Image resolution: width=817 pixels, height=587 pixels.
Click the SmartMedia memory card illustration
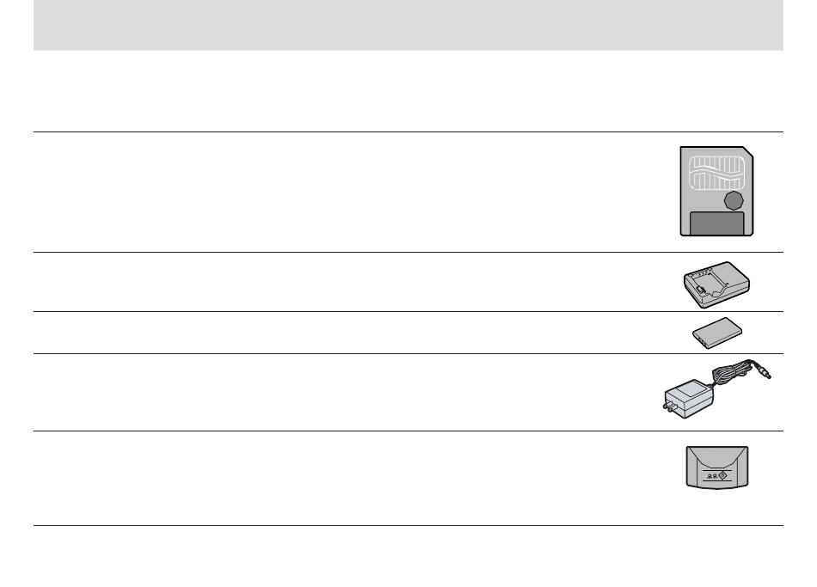pos(716,191)
